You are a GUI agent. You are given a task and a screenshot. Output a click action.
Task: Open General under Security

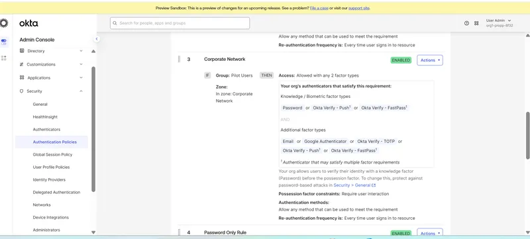click(x=40, y=105)
